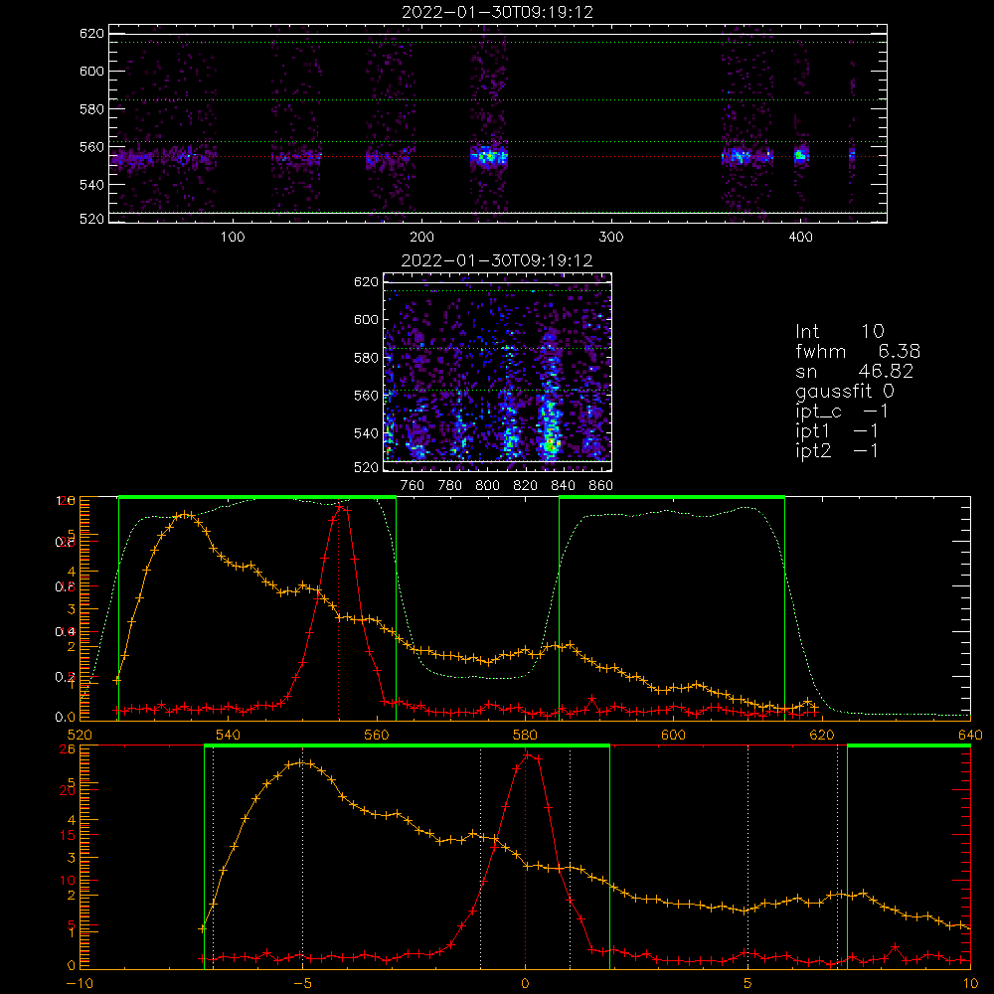Click the orange curve peak in upper profile plot

[185, 514]
